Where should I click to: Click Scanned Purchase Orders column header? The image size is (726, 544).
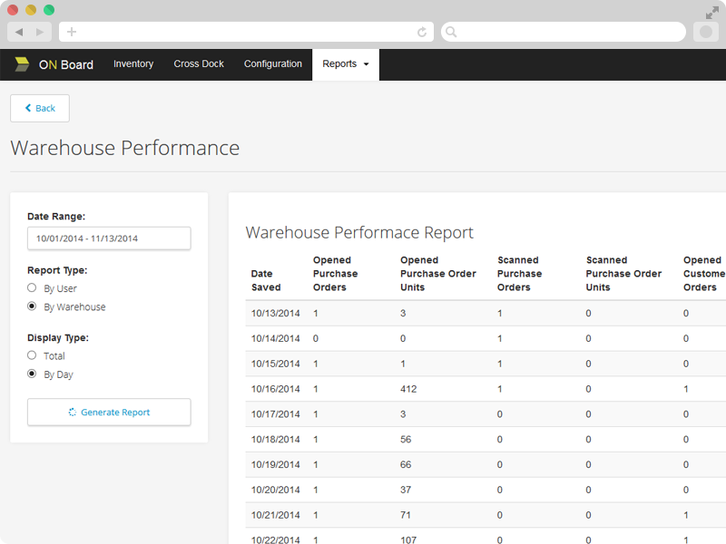519,274
